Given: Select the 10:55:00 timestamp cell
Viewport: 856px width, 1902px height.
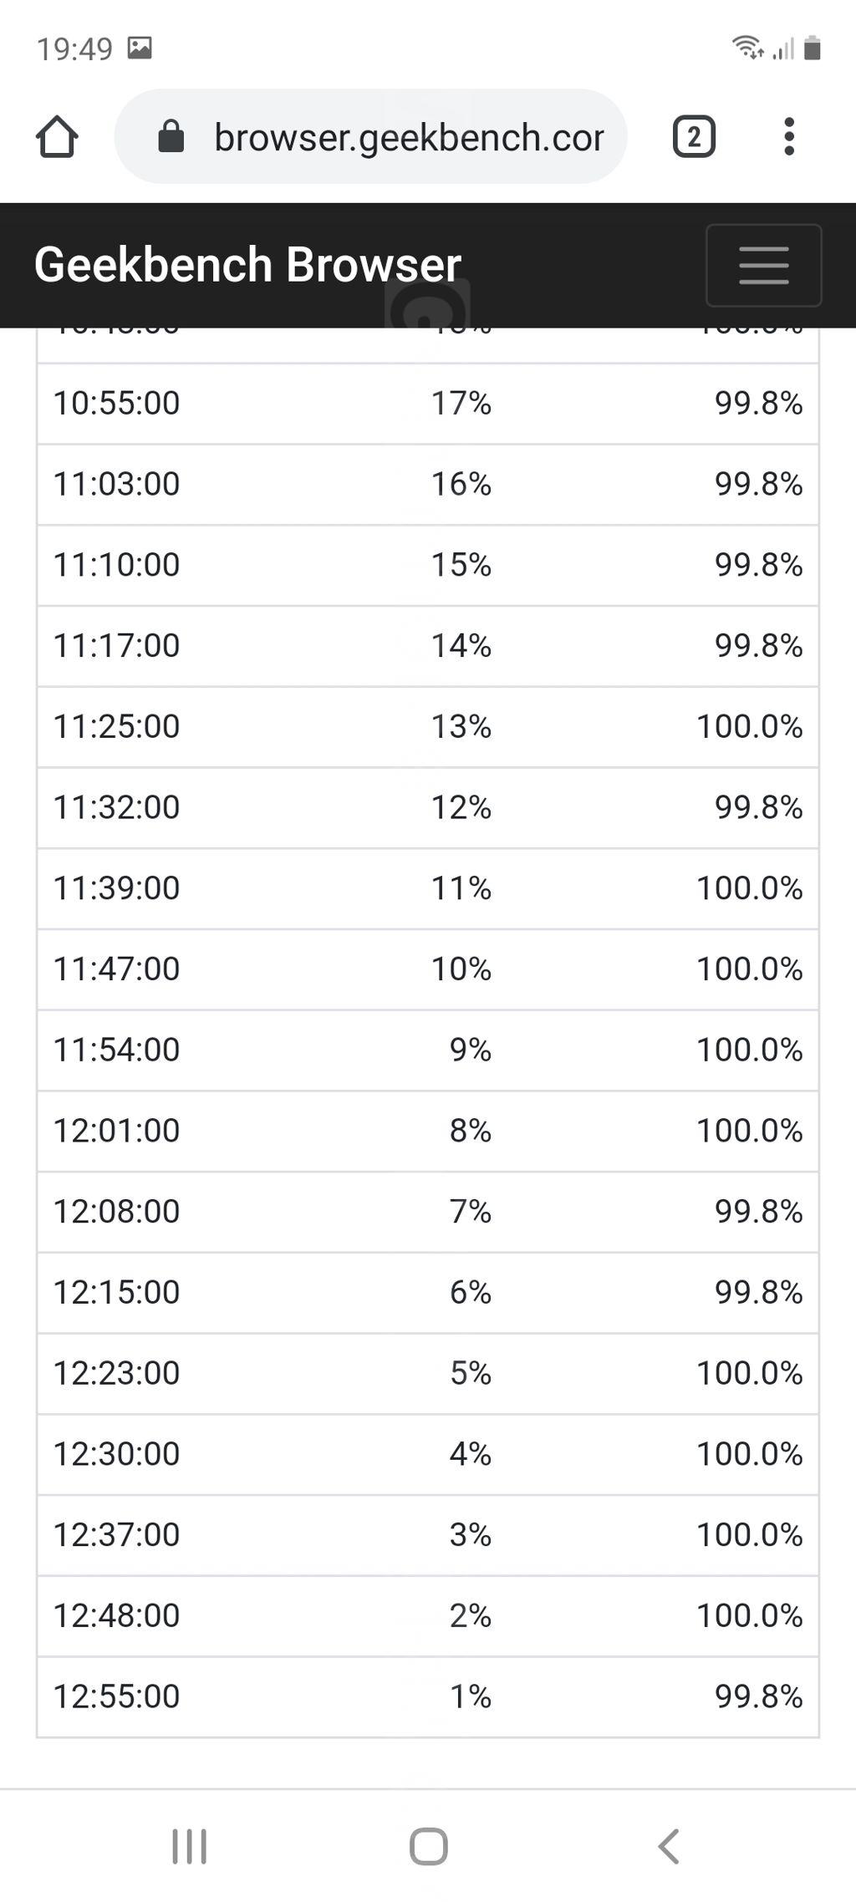Looking at the screenshot, I should [117, 403].
